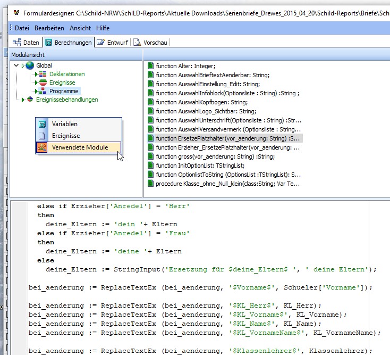Click the Ereignisse tree icon
Screen dimensions: 390x355
coord(43,82)
